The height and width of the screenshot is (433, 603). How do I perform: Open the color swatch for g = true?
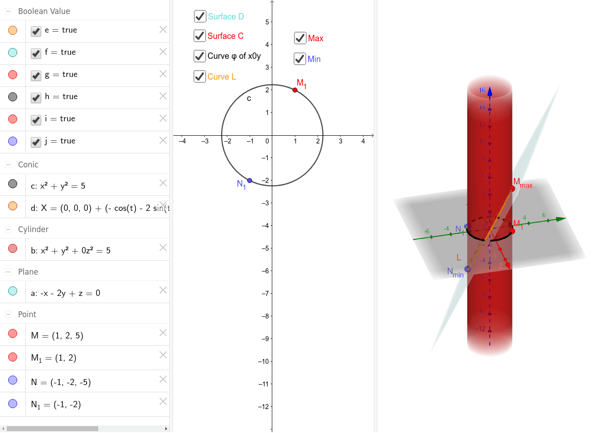coord(12,73)
